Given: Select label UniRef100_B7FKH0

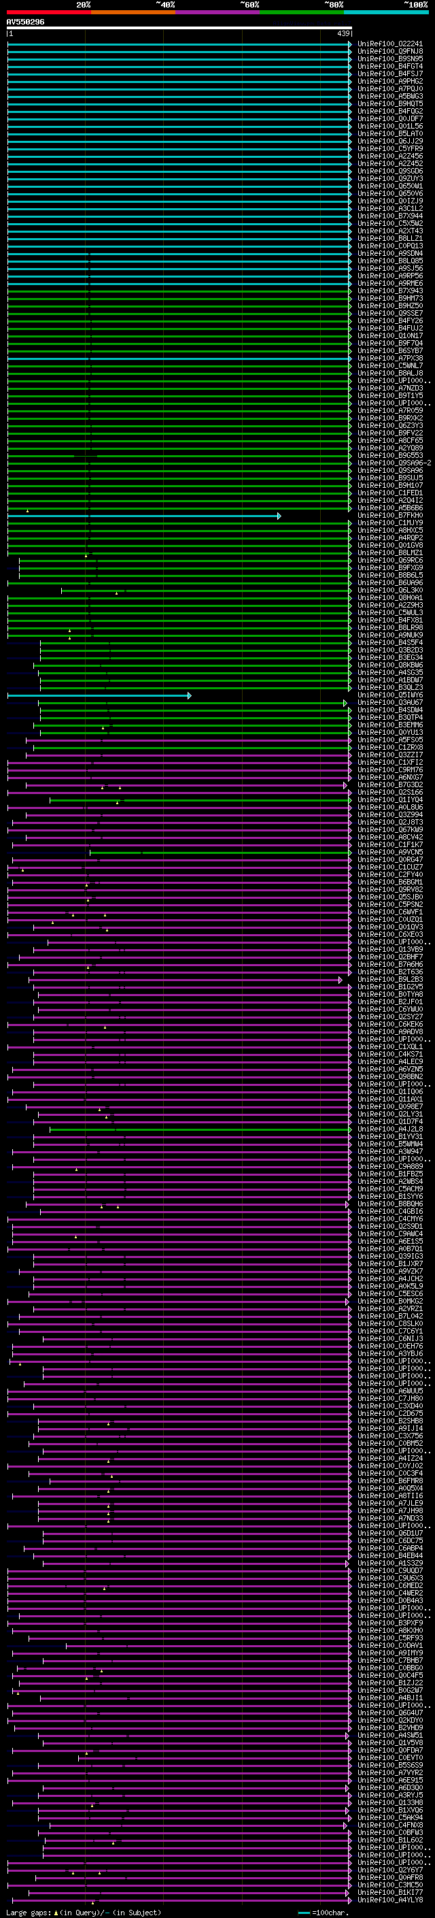Looking at the screenshot, I should point(390,515).
